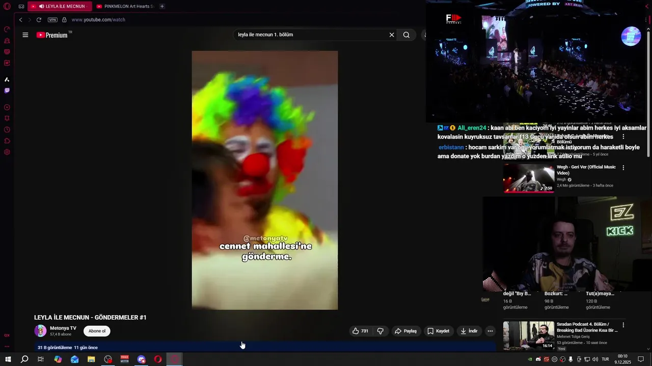Open the Wegh - Geri Ver video thumbnail
This screenshot has width=652, height=366.
point(529,178)
